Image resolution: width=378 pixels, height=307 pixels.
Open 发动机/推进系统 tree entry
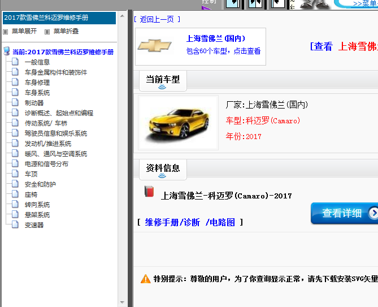click(47, 144)
